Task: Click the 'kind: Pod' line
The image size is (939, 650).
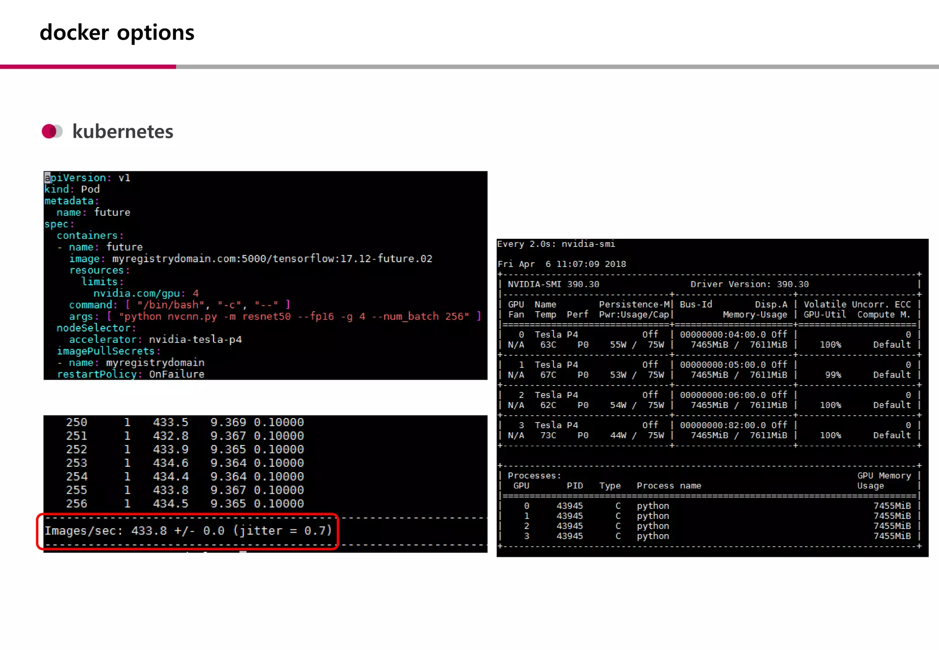Action: (x=72, y=189)
